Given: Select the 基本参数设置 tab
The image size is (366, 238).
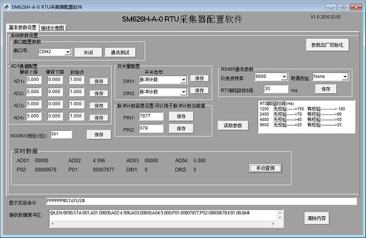Looking at the screenshot, I should pyautogui.click(x=23, y=28).
